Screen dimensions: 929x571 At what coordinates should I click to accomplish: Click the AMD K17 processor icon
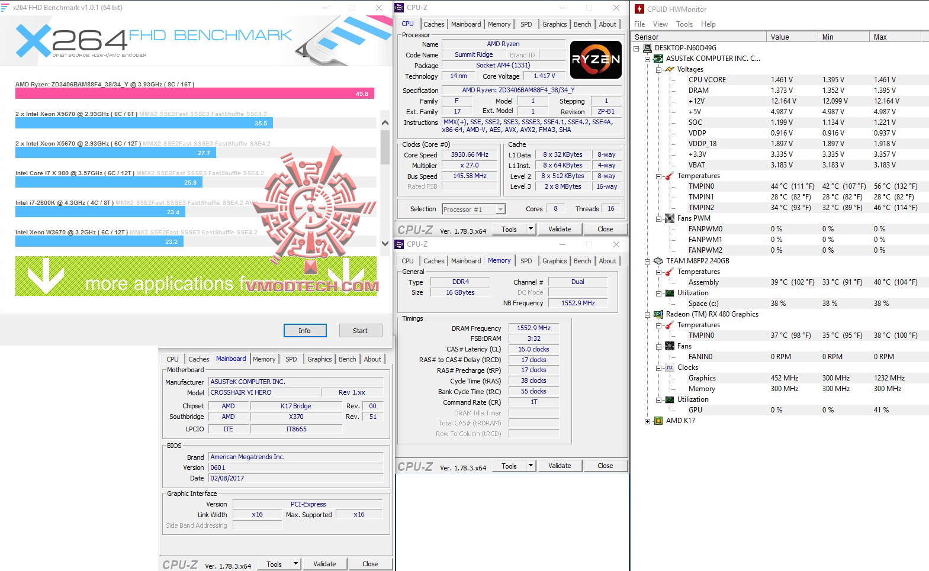[658, 421]
